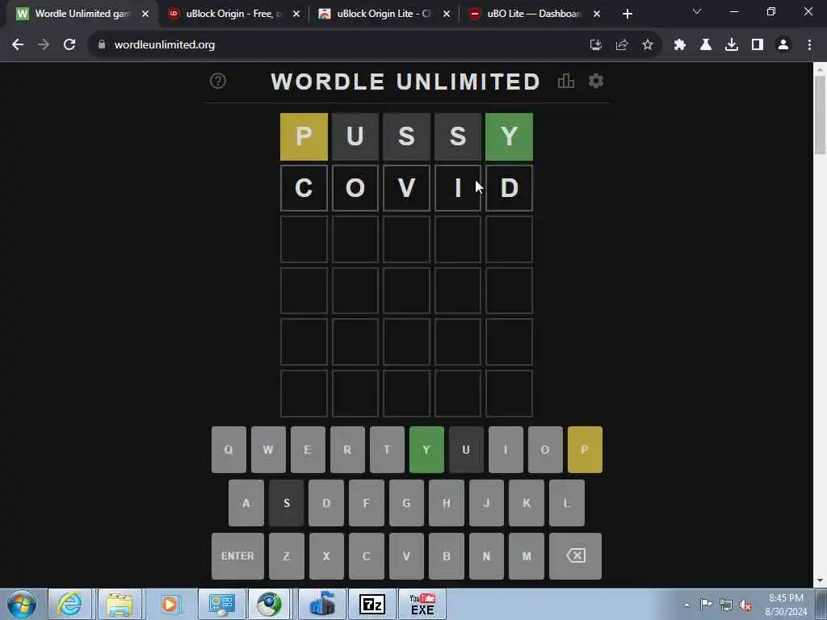The height and width of the screenshot is (620, 827).
Task: Click the L key on the on-screen keyboard
Action: coord(566,503)
